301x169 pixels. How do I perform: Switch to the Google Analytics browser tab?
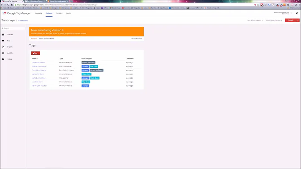[58, 1]
